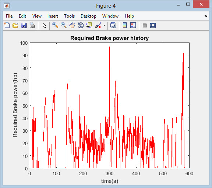Save the figure with floppy disk icon
This screenshot has width=212, height=188.
(x=24, y=25)
